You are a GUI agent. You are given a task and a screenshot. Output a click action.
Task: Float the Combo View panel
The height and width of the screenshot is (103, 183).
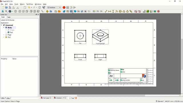point(36,15)
